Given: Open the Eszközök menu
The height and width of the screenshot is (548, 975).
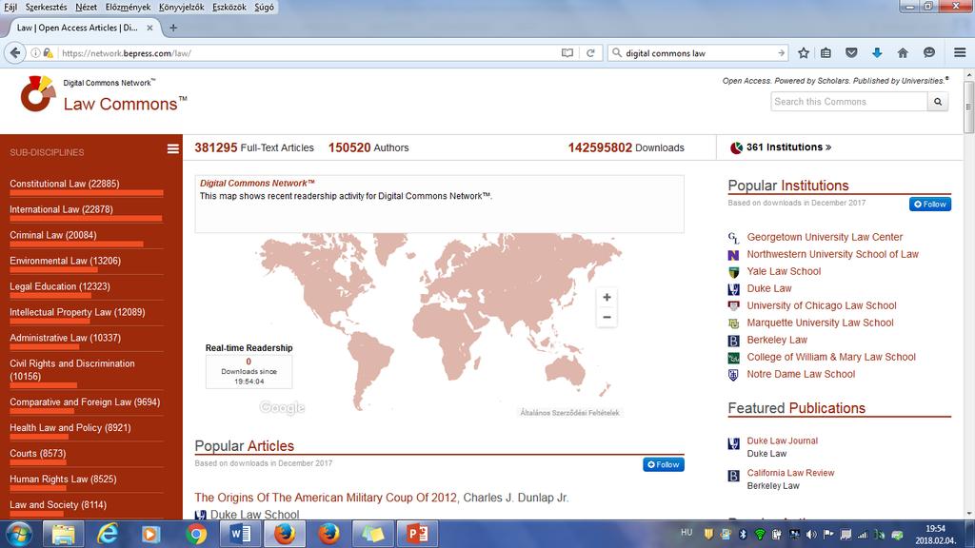Looking at the screenshot, I should 229,7.
